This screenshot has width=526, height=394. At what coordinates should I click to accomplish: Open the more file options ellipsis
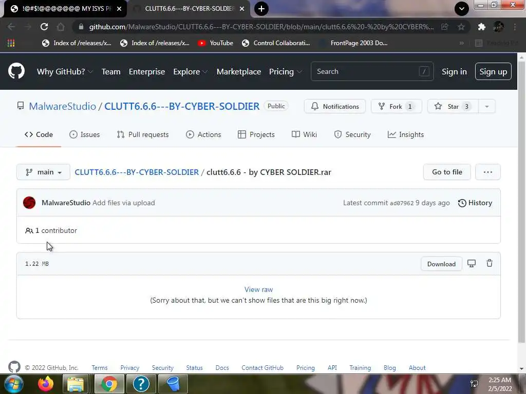coord(488,172)
